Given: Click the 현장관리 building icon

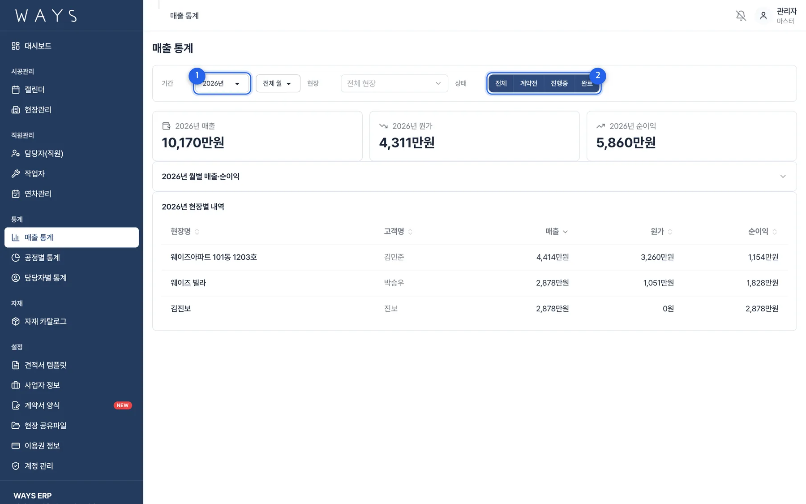Looking at the screenshot, I should tap(16, 110).
